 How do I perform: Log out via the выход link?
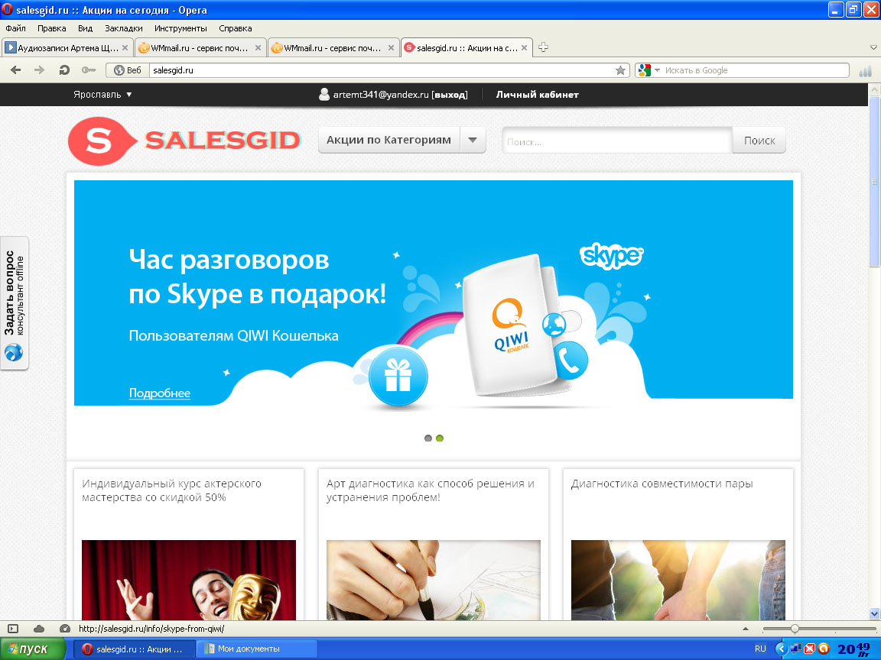point(450,95)
